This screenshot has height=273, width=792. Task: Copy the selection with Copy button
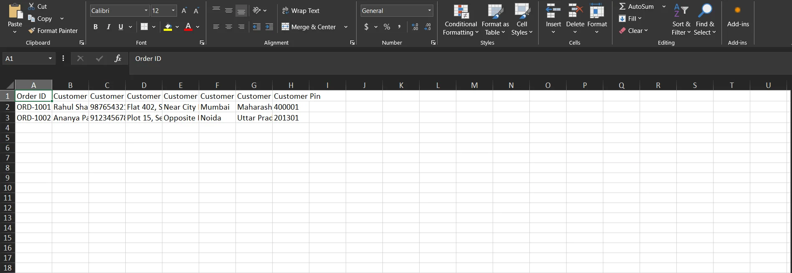(x=40, y=19)
